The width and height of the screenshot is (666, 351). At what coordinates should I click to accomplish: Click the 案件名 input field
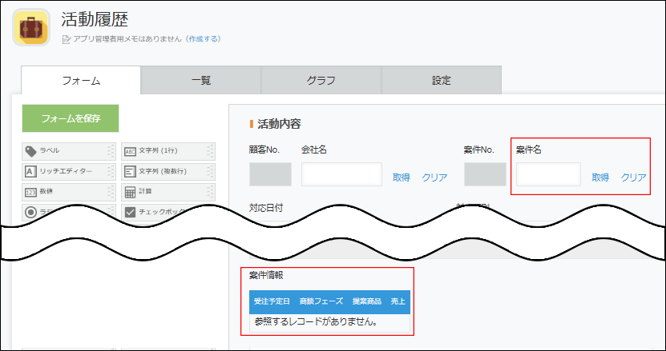(x=548, y=174)
